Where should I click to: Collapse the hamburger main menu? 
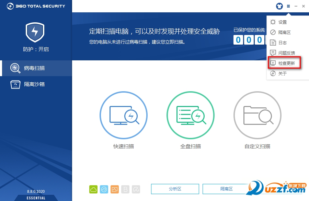pyautogui.click(x=288, y=6)
